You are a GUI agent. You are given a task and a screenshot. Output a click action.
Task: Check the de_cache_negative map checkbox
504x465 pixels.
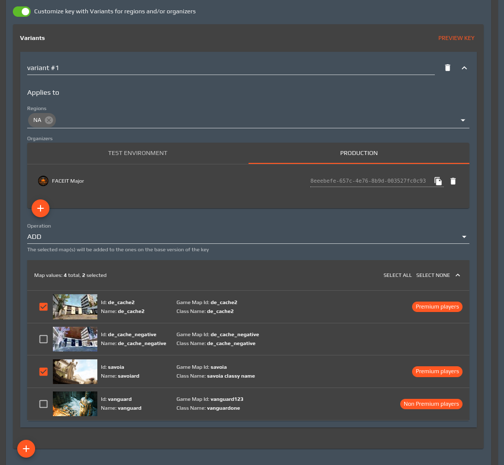point(43,339)
